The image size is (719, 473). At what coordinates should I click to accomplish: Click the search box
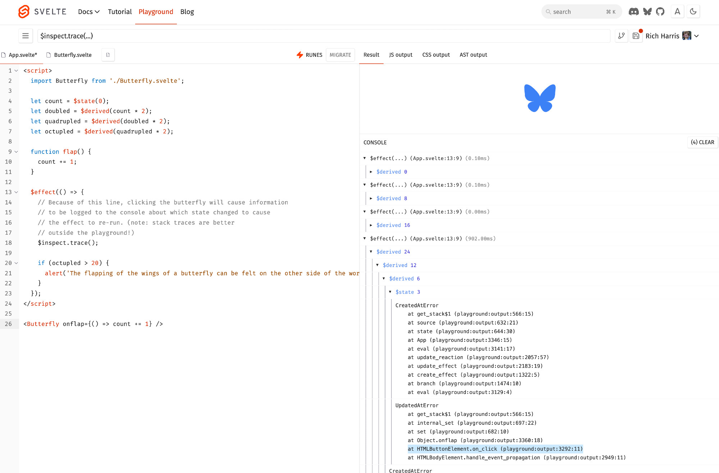pos(581,12)
